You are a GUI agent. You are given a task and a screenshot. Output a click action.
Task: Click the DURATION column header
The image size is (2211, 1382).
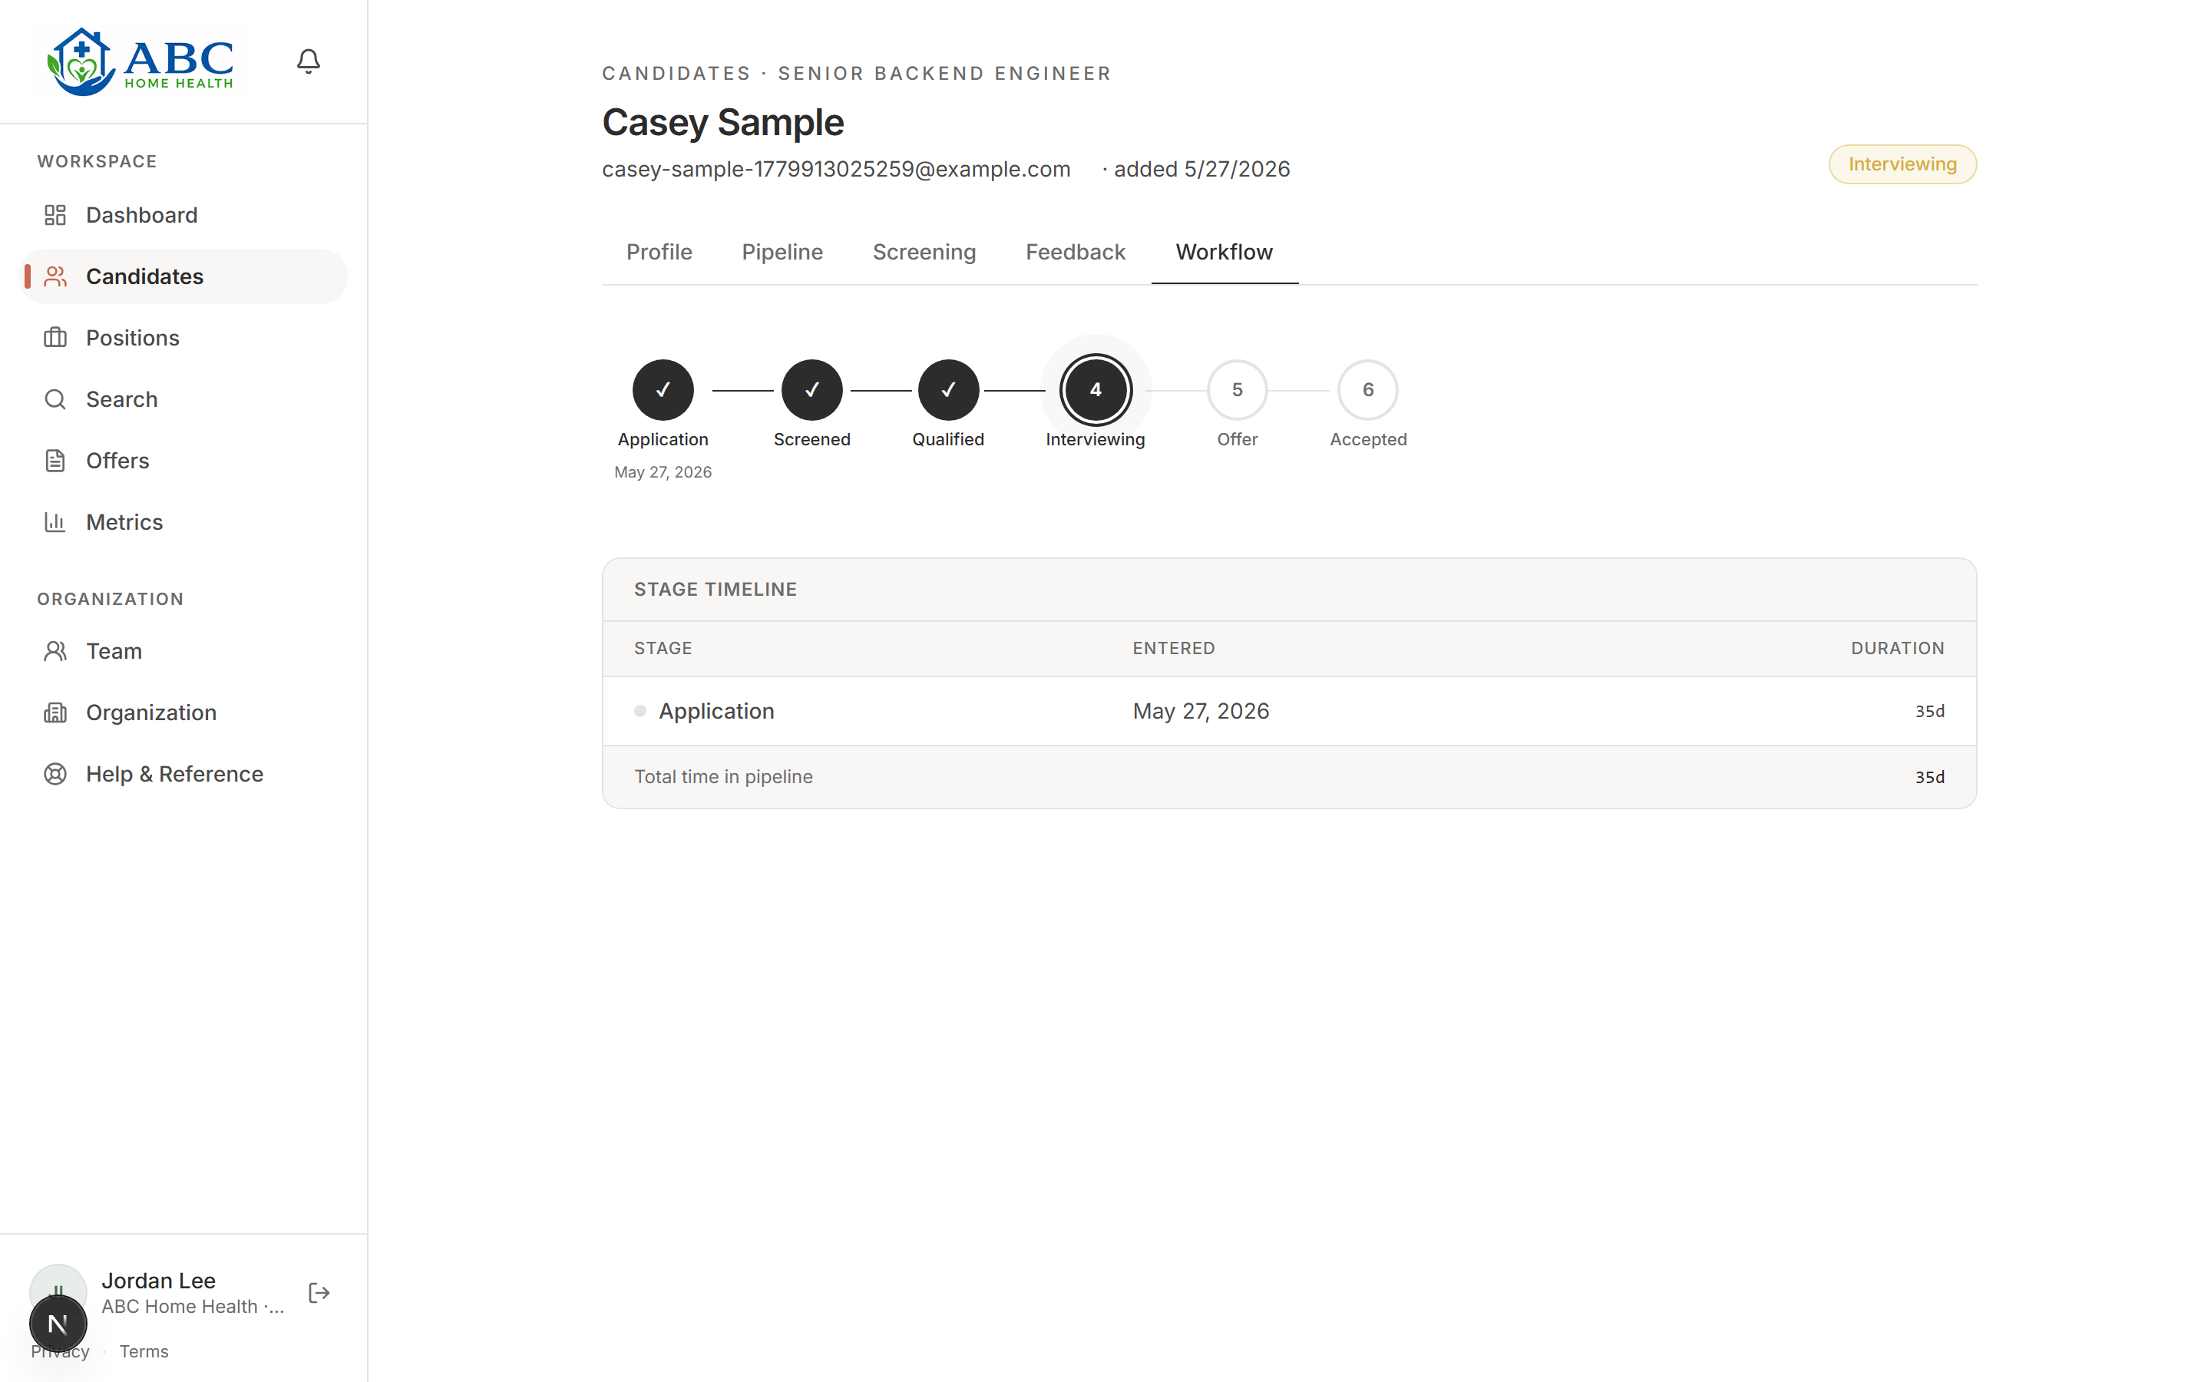pos(1898,648)
